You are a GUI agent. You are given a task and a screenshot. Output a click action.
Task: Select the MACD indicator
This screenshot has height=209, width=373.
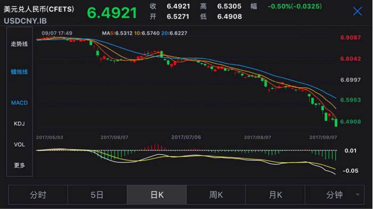20,103
